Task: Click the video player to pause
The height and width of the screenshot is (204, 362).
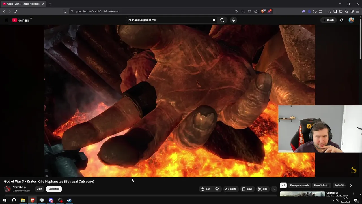Action: coord(180,101)
